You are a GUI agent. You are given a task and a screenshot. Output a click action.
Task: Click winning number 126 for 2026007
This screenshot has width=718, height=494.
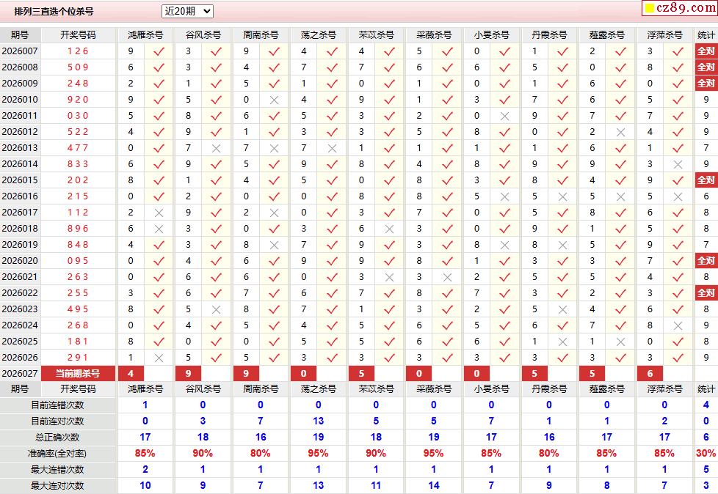click(78, 51)
